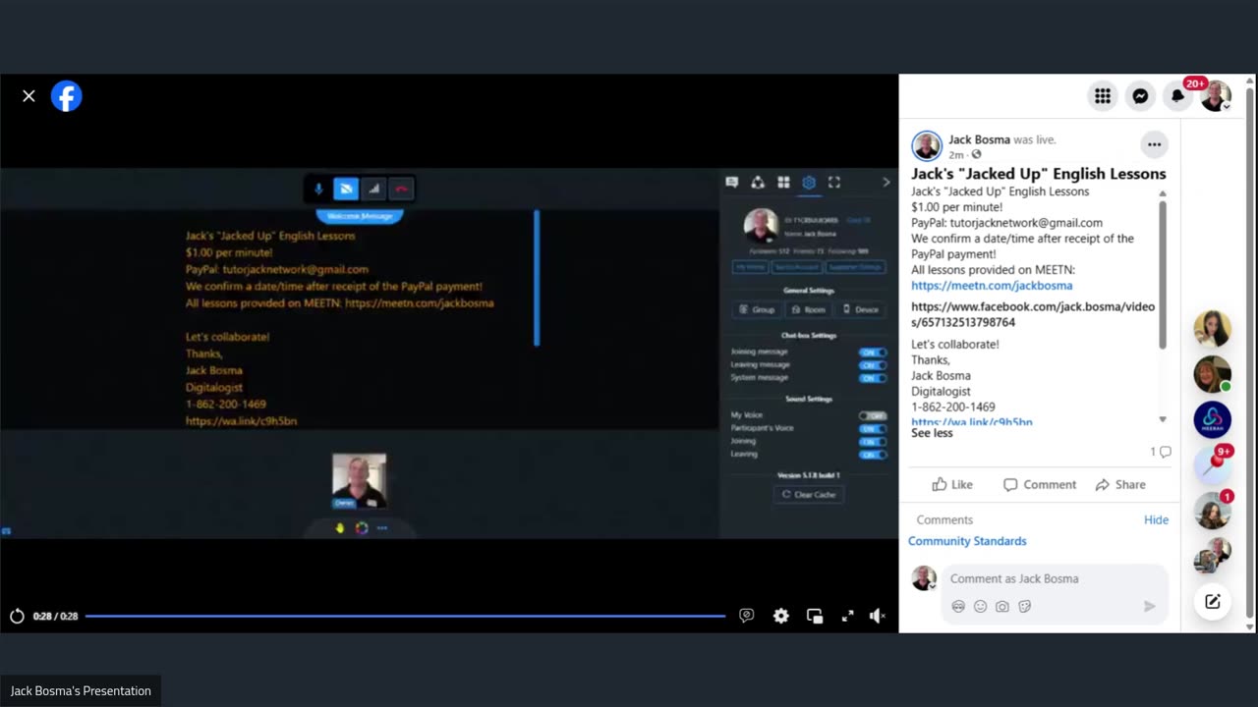Open the Messenger icon
Screen dimensions: 1258x707
[x=1140, y=96]
